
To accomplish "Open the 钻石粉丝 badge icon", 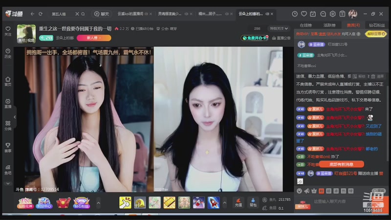I will 82,203.
